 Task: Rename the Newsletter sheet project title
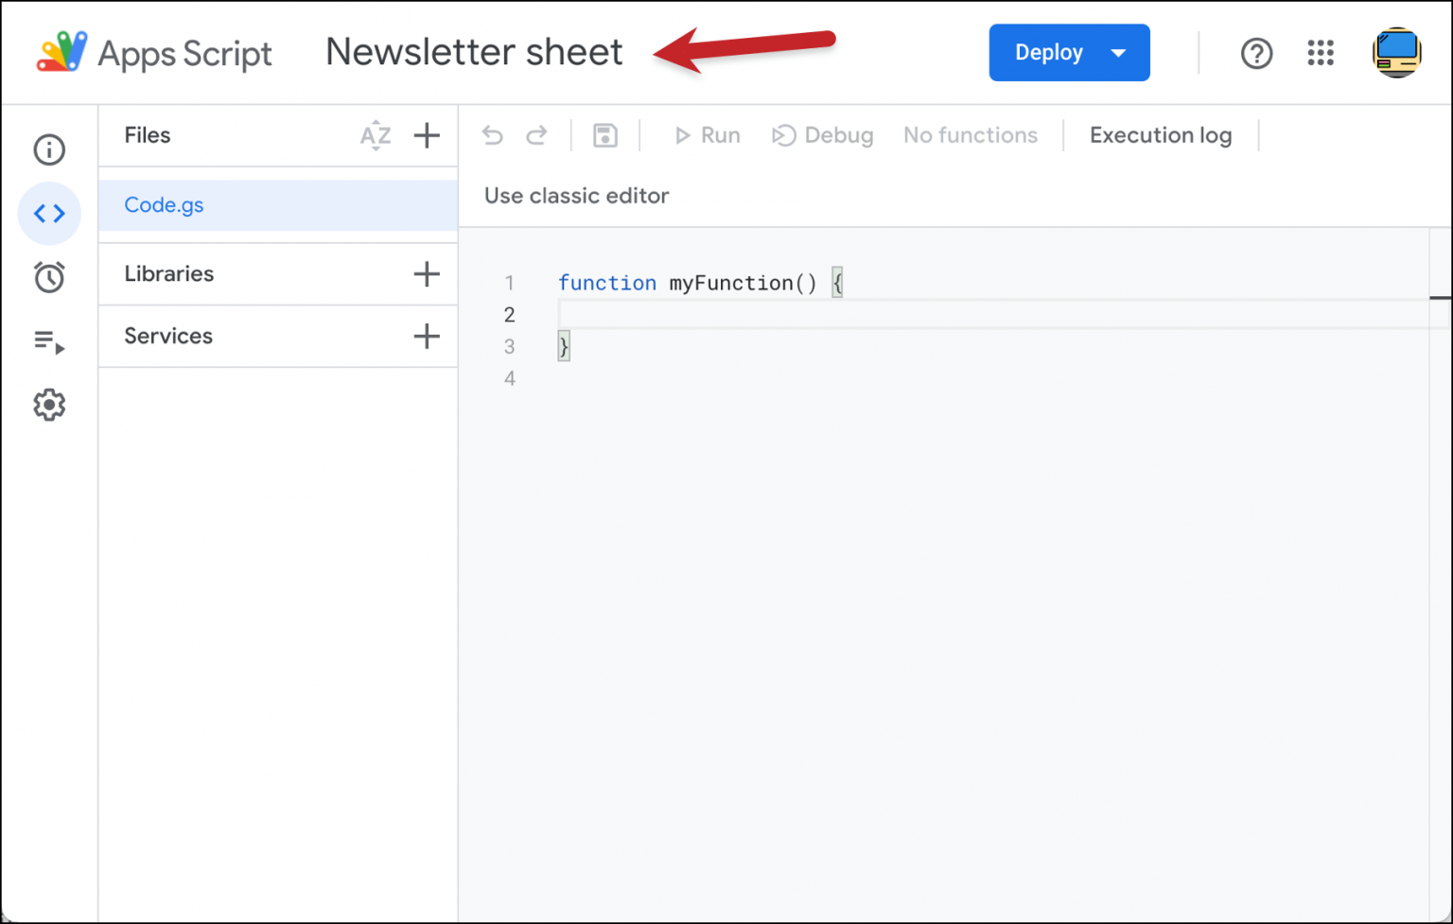(x=474, y=52)
